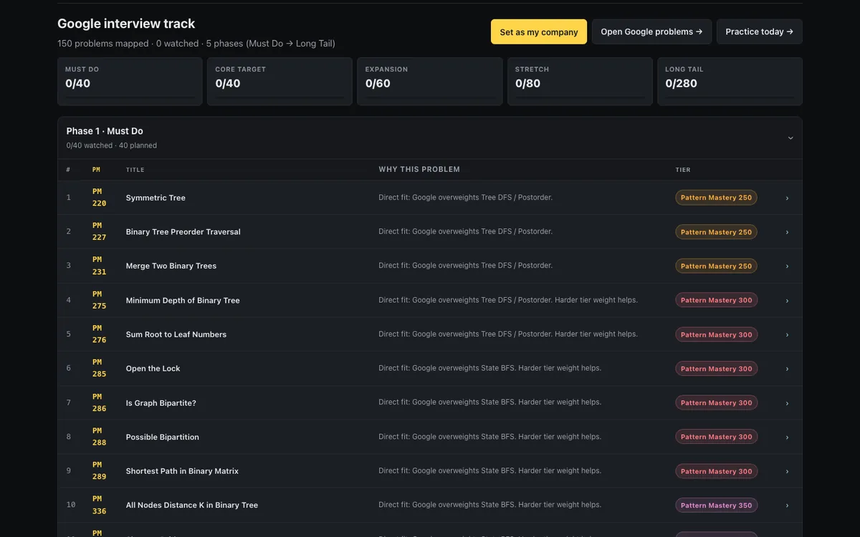The height and width of the screenshot is (537, 860).
Task: Open the Symmetric Tree problem title
Action: [156, 198]
